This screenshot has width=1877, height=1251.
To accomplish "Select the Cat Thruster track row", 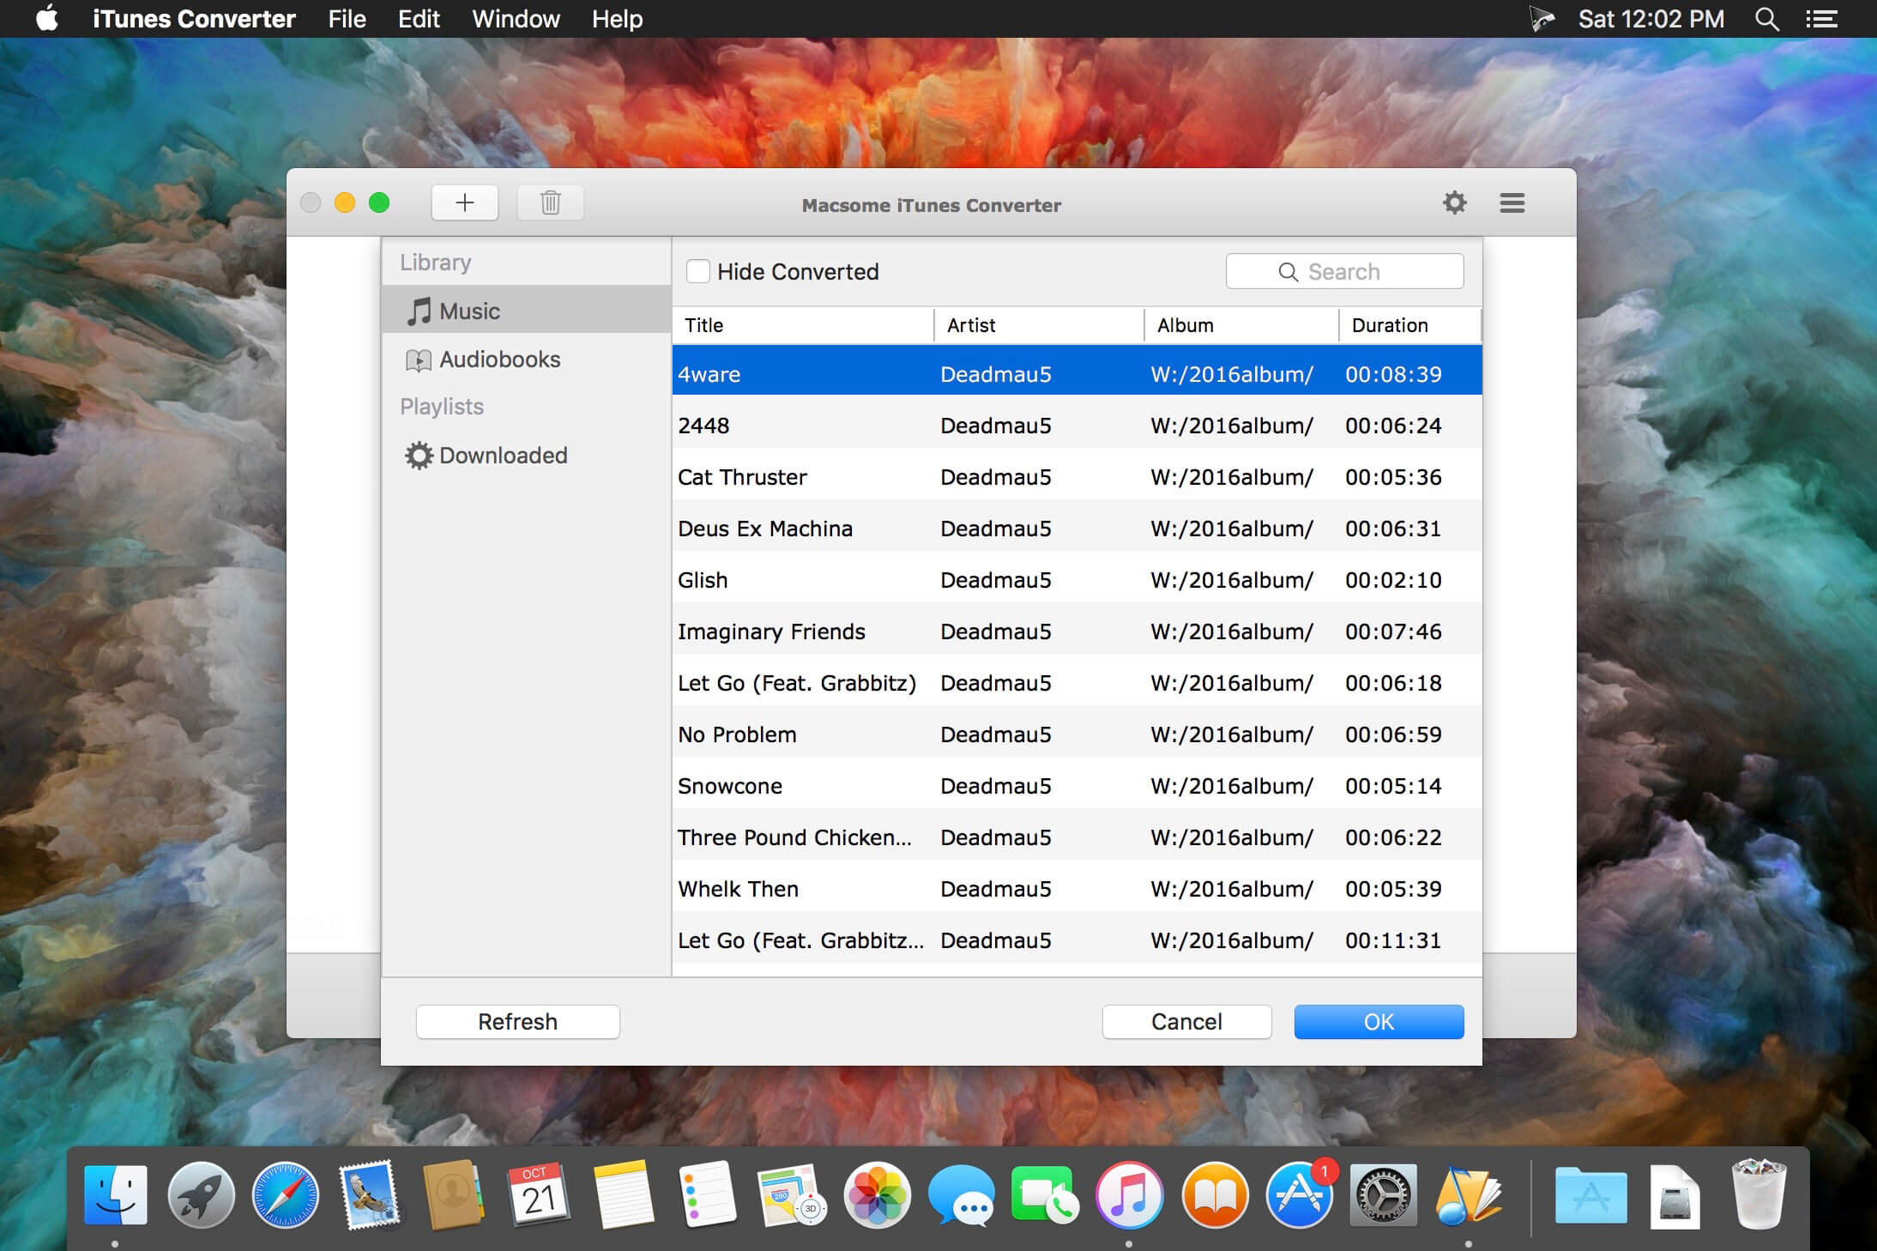I will coord(858,477).
